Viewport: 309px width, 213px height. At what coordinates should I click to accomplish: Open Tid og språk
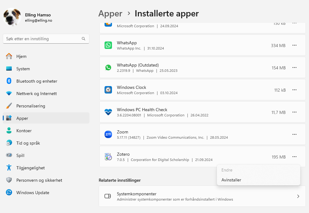[46, 143]
